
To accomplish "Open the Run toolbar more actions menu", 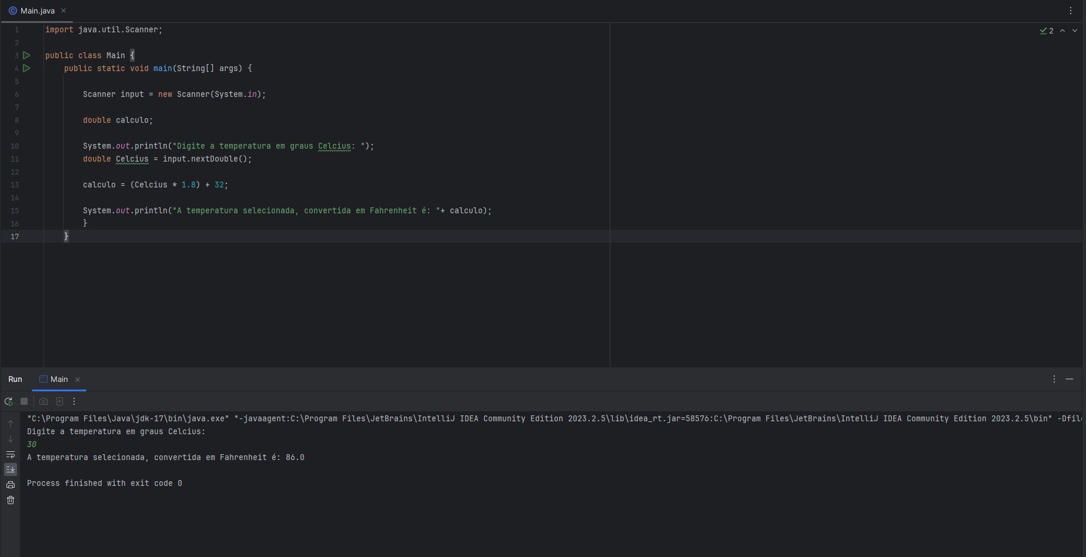I will (x=74, y=401).
